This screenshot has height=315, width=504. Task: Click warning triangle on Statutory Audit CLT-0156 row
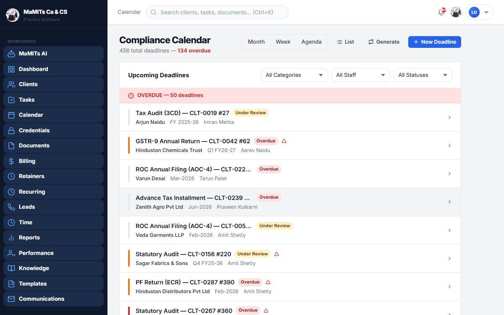pos(276,254)
